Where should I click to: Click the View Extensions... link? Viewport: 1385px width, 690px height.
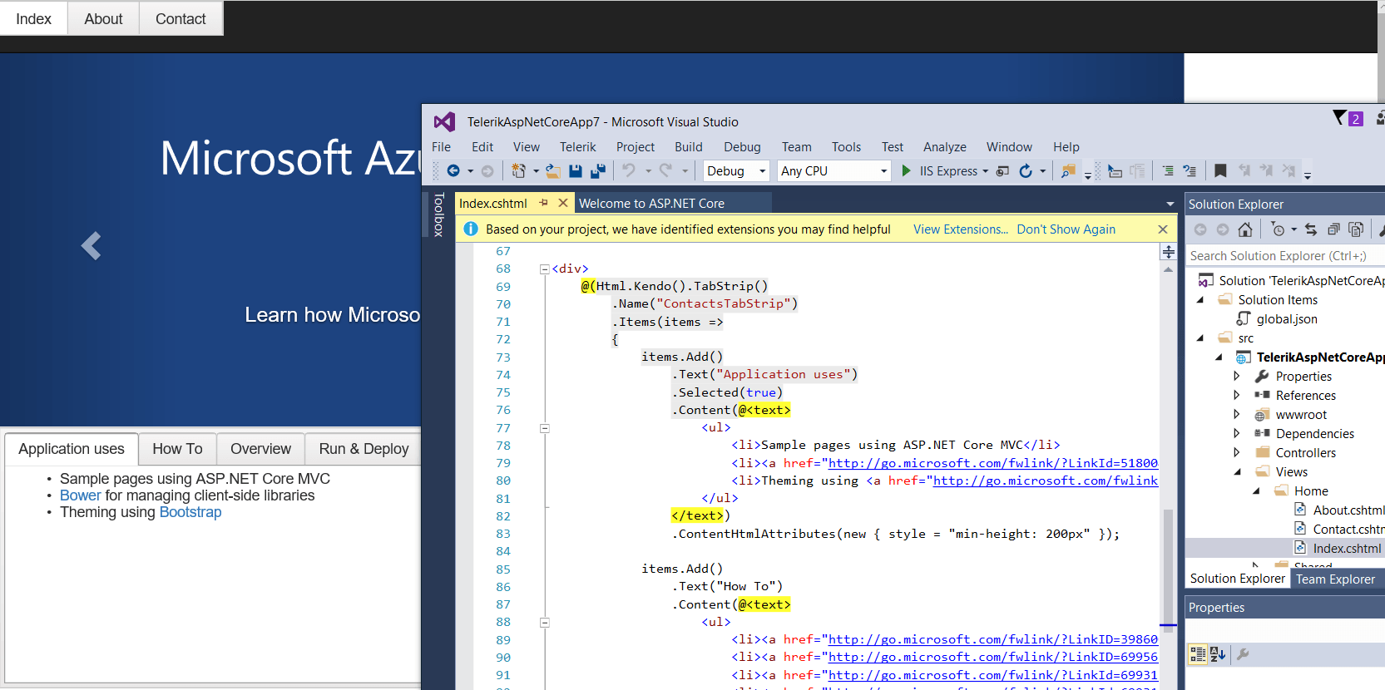(x=960, y=229)
